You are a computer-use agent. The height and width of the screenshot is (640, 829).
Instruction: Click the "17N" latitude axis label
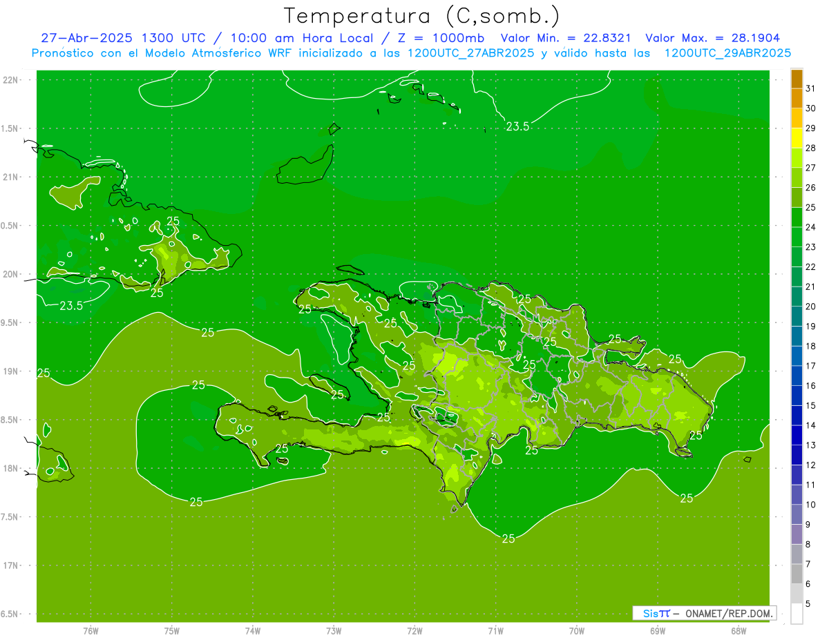[x=10, y=565]
